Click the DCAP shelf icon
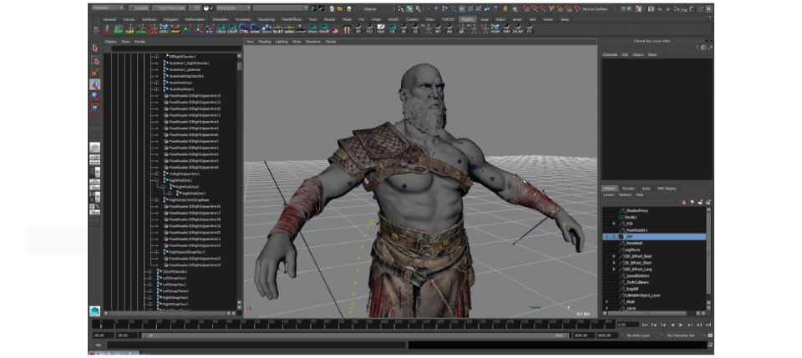The height and width of the screenshot is (358, 802). pyautogui.click(x=518, y=29)
